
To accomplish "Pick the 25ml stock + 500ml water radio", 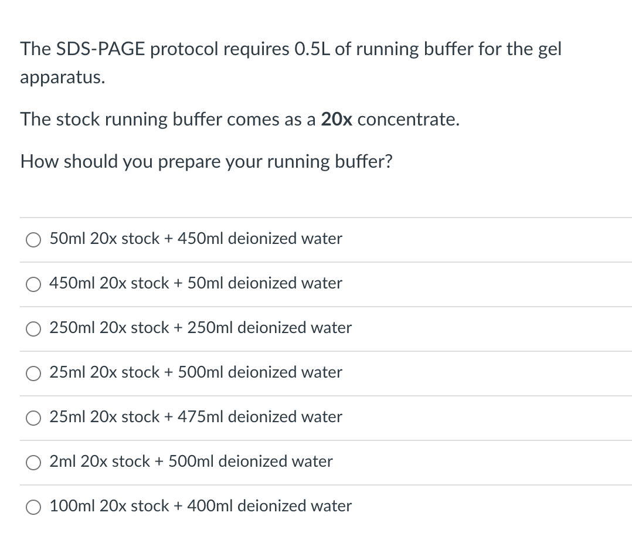I will [33, 374].
